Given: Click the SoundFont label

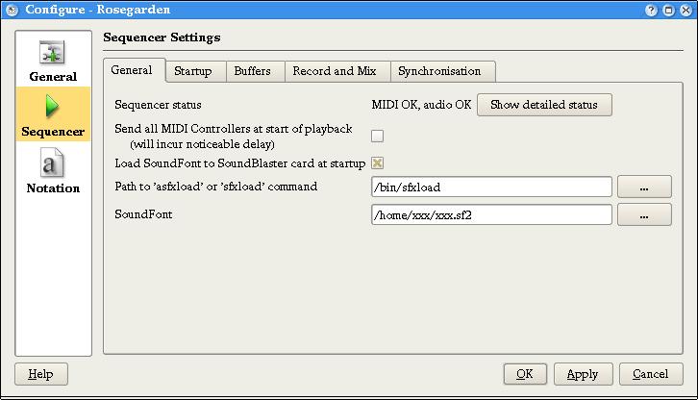Looking at the screenshot, I should [x=143, y=214].
